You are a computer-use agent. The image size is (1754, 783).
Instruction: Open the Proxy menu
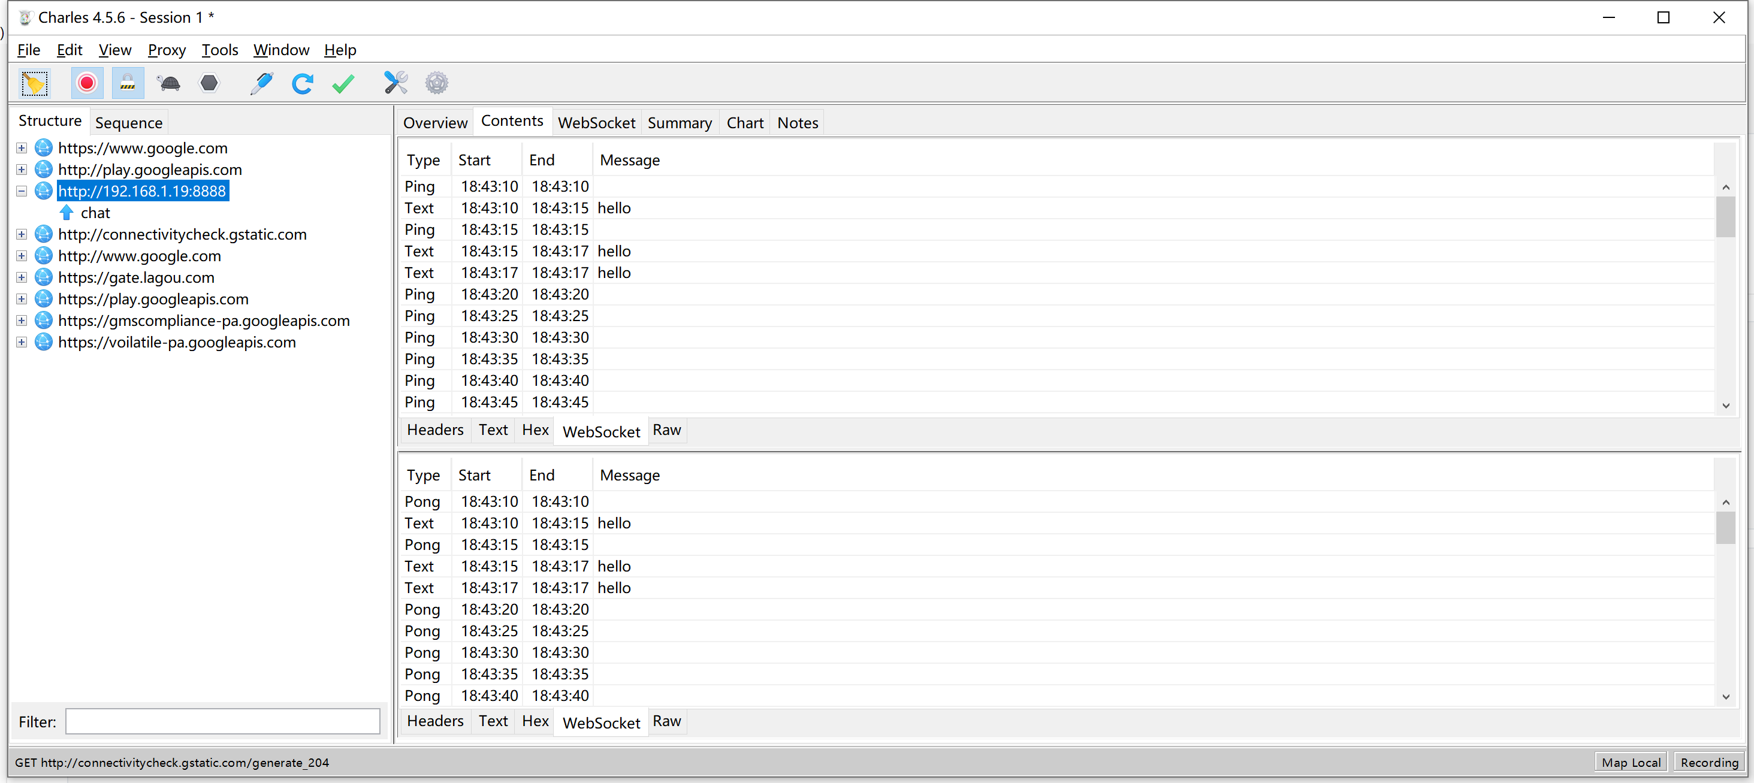tap(167, 50)
